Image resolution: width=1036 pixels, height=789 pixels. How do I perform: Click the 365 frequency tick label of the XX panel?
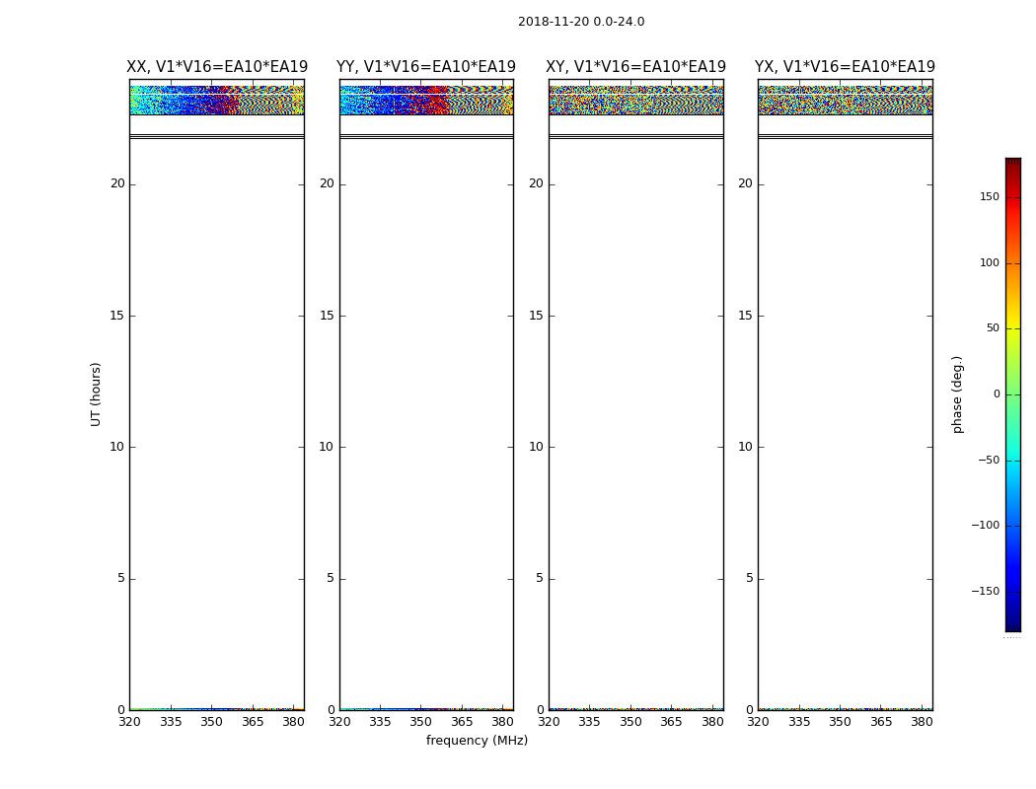click(253, 722)
